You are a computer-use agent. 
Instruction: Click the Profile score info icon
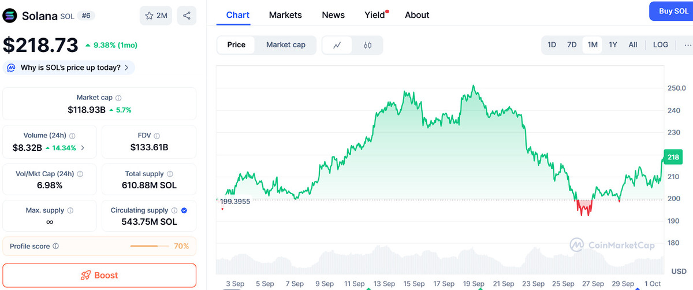[x=55, y=246]
